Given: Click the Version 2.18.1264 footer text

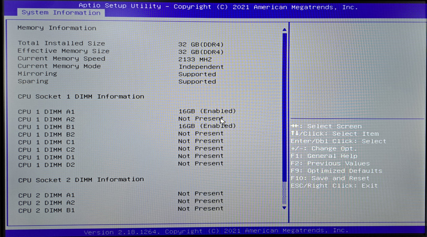Looking at the screenshot, I should pyautogui.click(x=122, y=232).
